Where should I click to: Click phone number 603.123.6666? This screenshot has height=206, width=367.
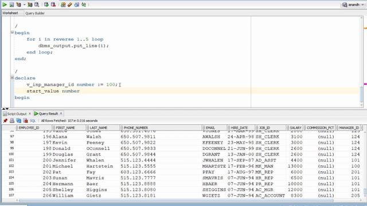[138, 172]
